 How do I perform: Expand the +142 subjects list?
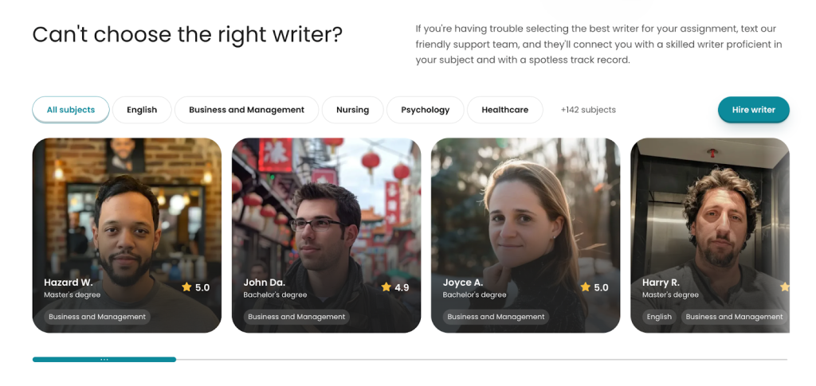[x=588, y=110]
